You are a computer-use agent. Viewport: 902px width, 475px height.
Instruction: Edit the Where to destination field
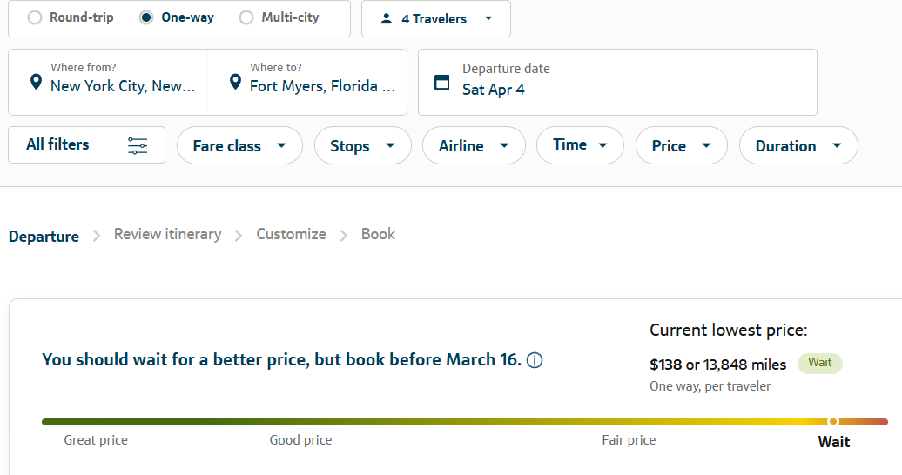coord(322,85)
